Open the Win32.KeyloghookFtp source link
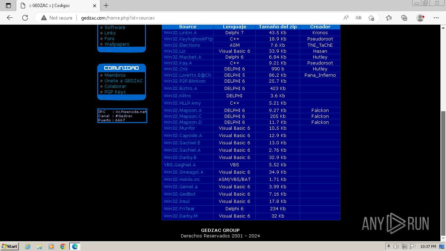The height and width of the screenshot is (251, 446). tap(188, 39)
